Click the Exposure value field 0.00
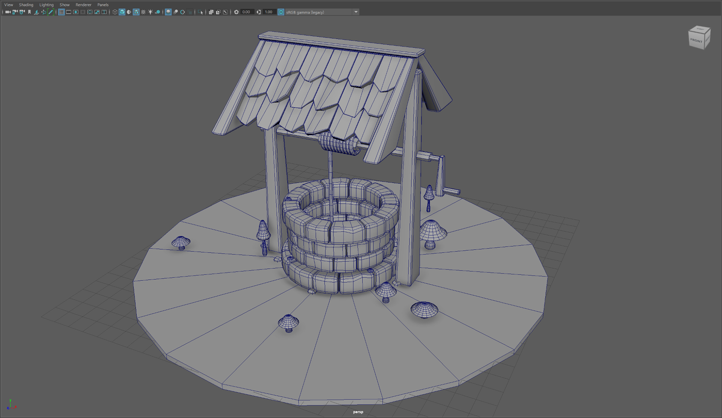This screenshot has width=722, height=418. coord(247,12)
